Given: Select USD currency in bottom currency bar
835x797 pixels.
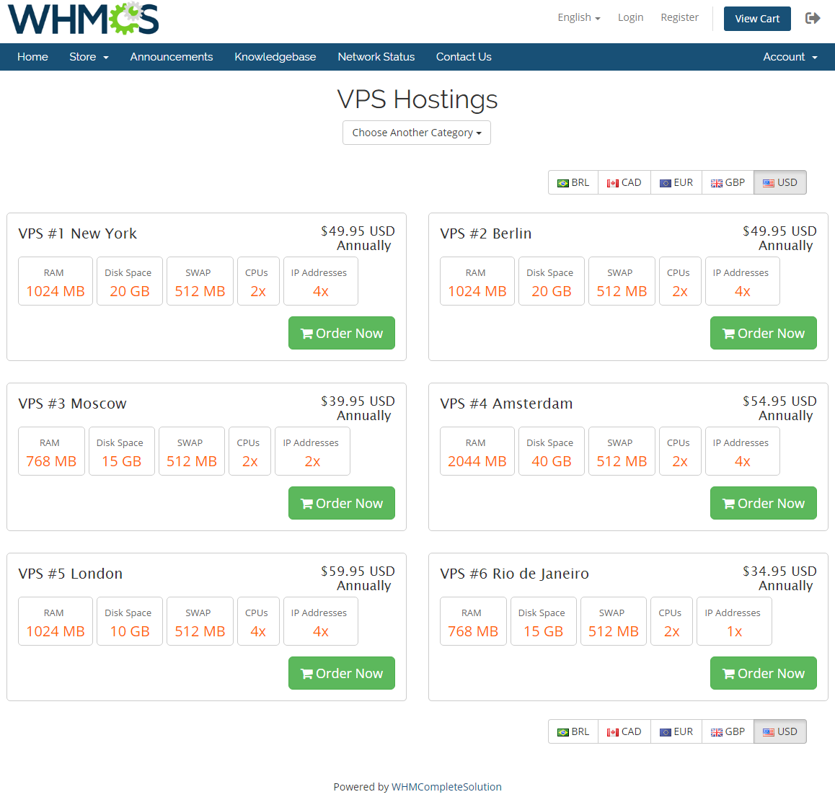Looking at the screenshot, I should [779, 731].
